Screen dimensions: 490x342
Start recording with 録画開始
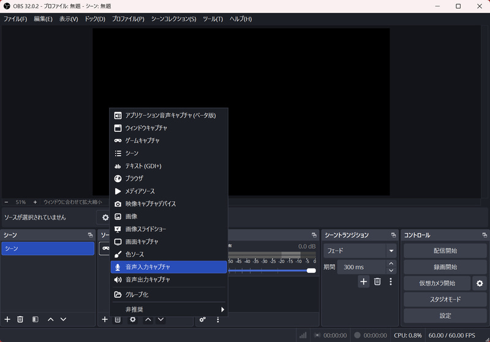[445, 267]
